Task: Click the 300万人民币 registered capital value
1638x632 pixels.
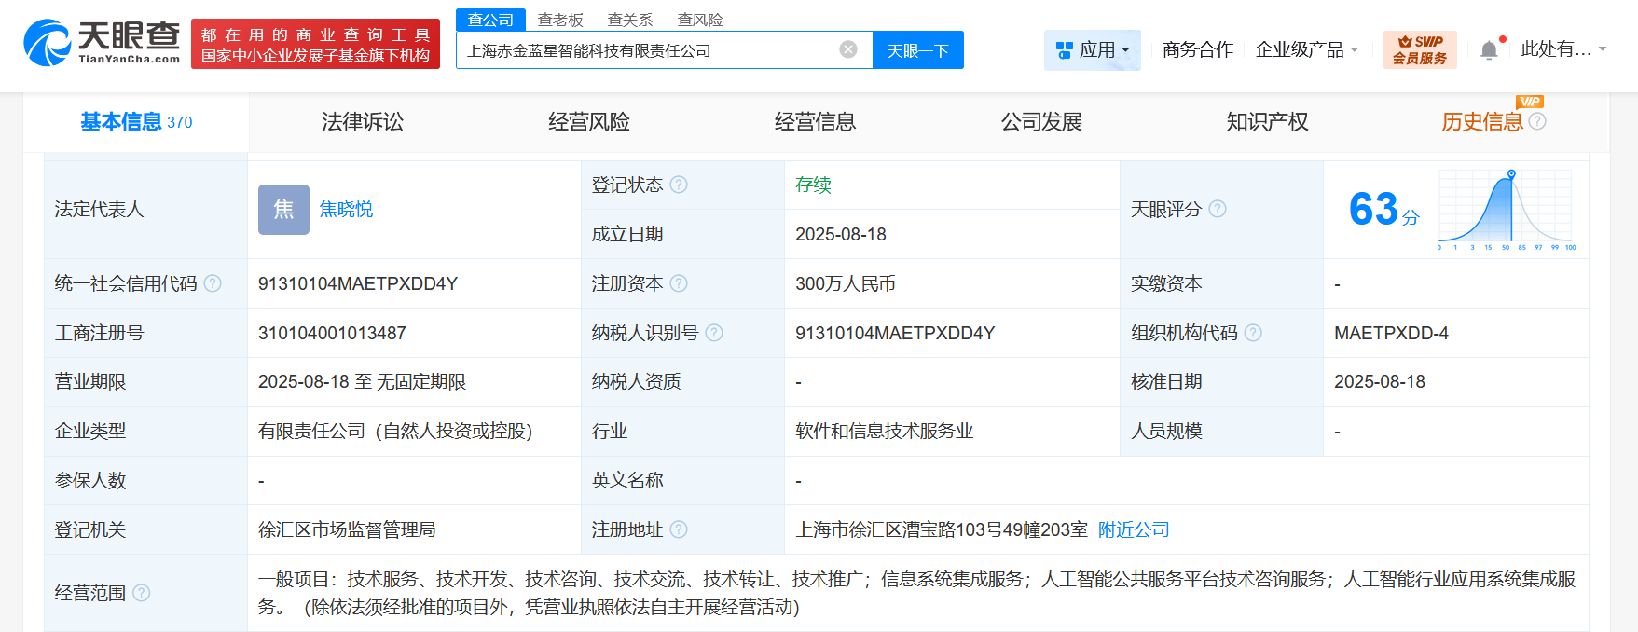Action: 846,283
